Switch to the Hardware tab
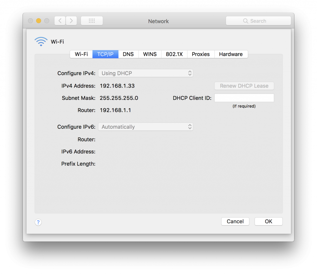The width and height of the screenshot is (317, 274). [x=231, y=54]
